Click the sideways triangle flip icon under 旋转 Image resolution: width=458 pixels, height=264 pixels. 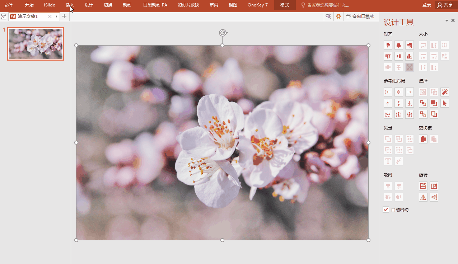pyautogui.click(x=434, y=197)
